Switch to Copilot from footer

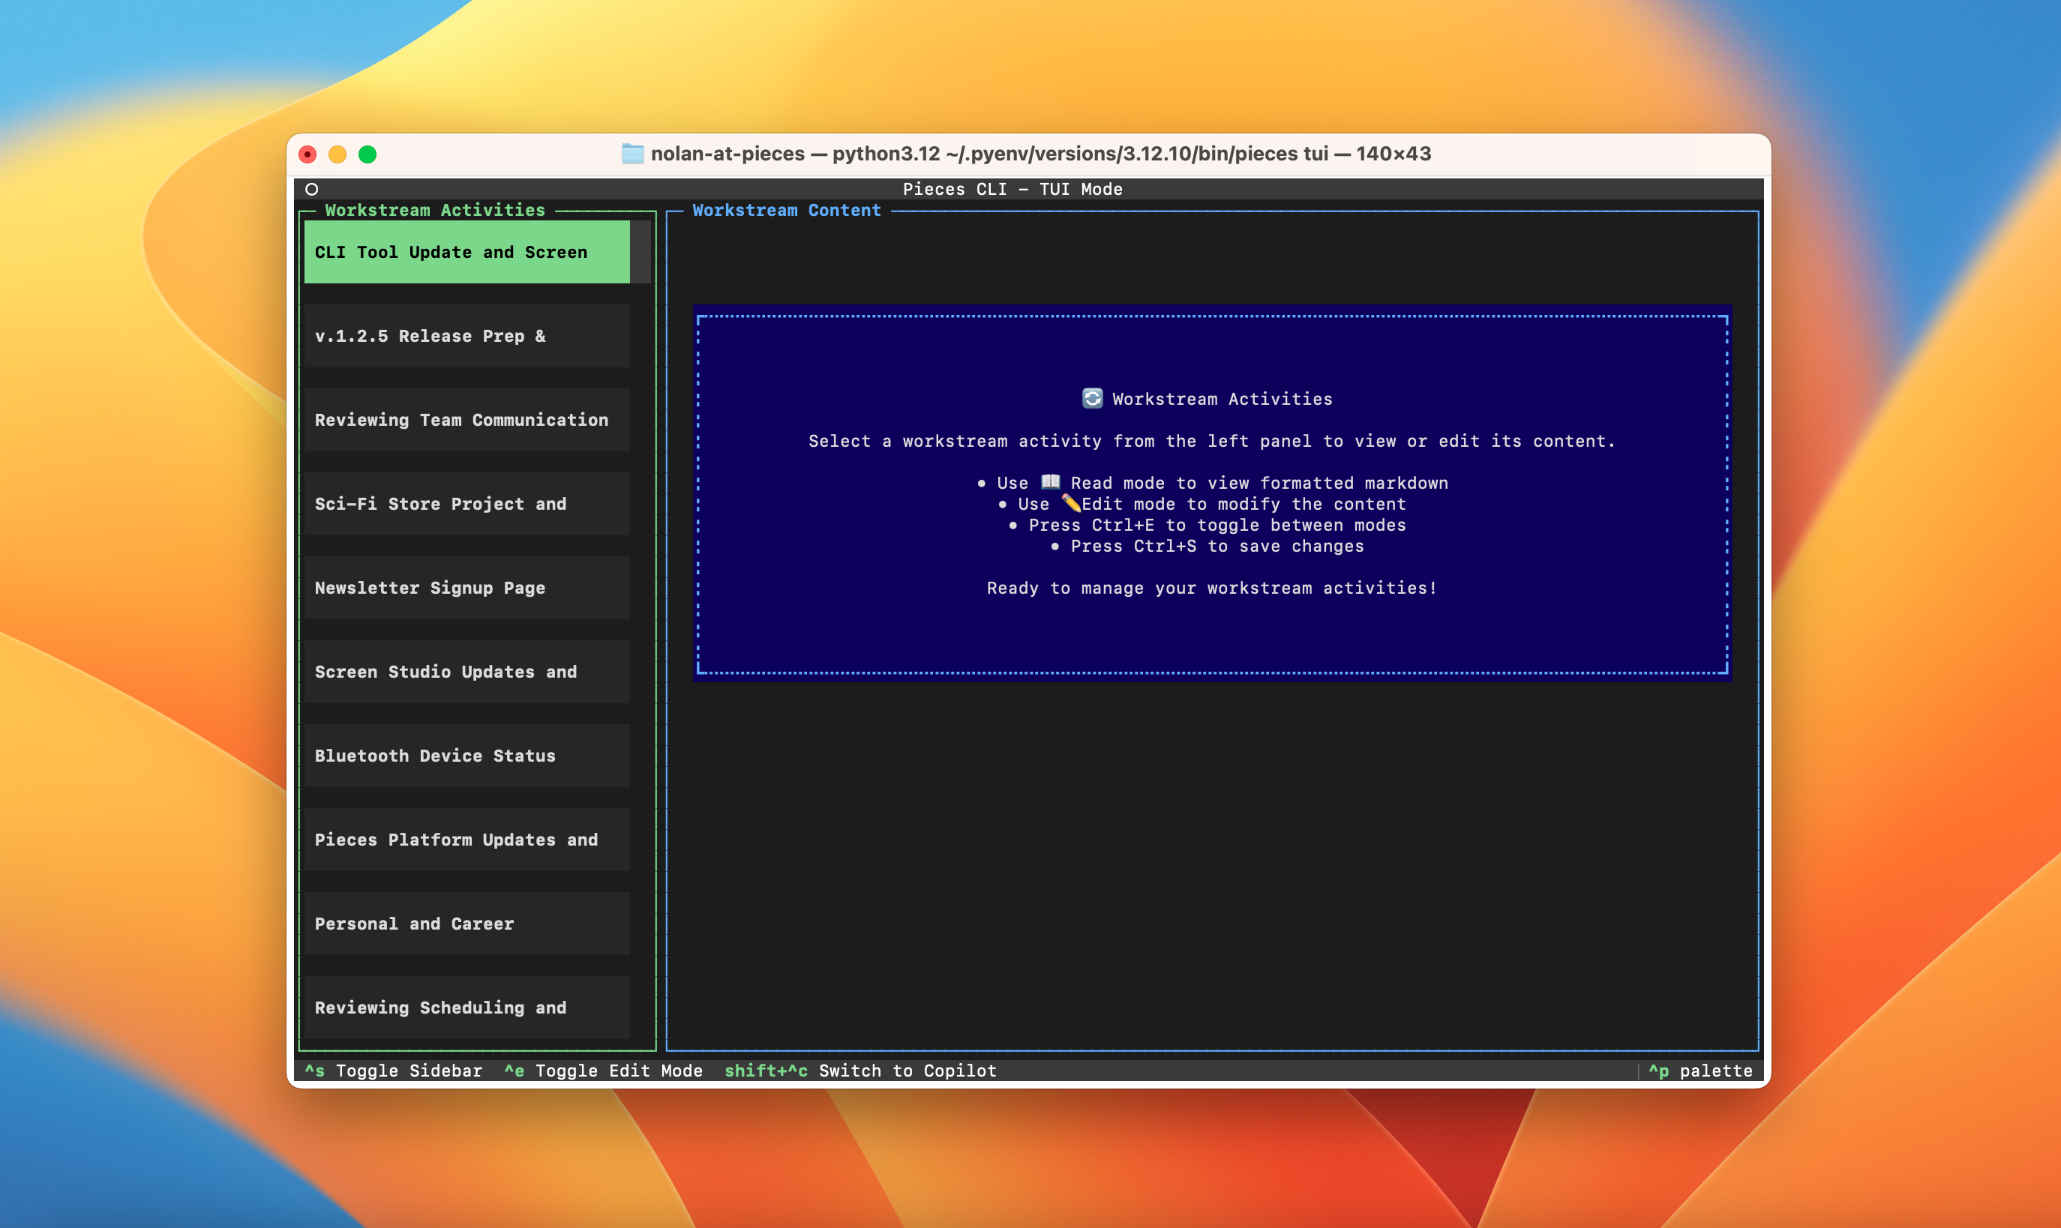pos(861,1071)
